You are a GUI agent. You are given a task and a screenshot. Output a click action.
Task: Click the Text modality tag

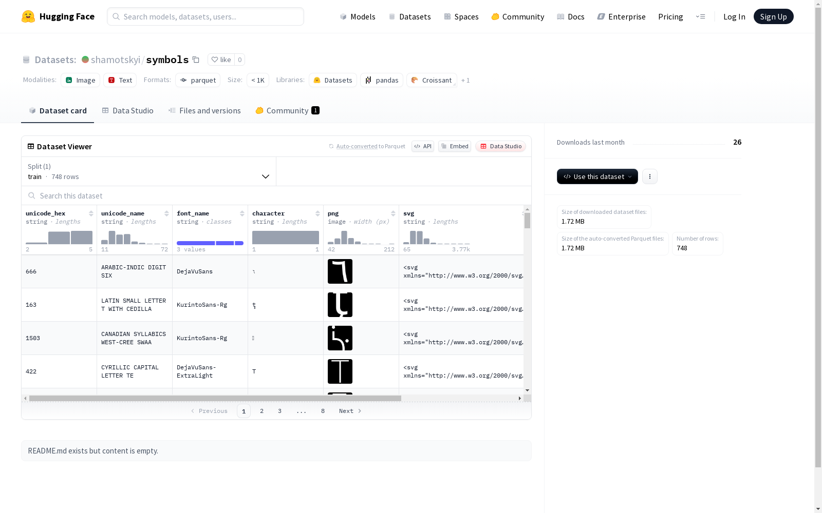120,80
